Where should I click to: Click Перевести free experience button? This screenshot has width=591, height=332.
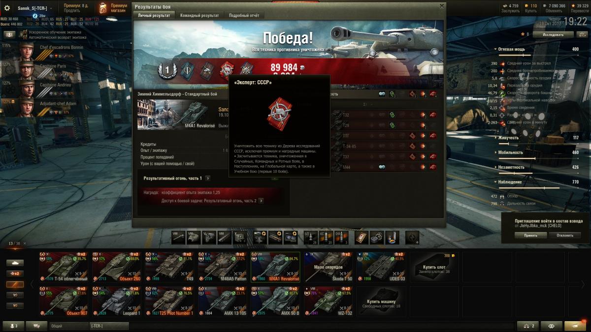pyautogui.click(x=580, y=11)
